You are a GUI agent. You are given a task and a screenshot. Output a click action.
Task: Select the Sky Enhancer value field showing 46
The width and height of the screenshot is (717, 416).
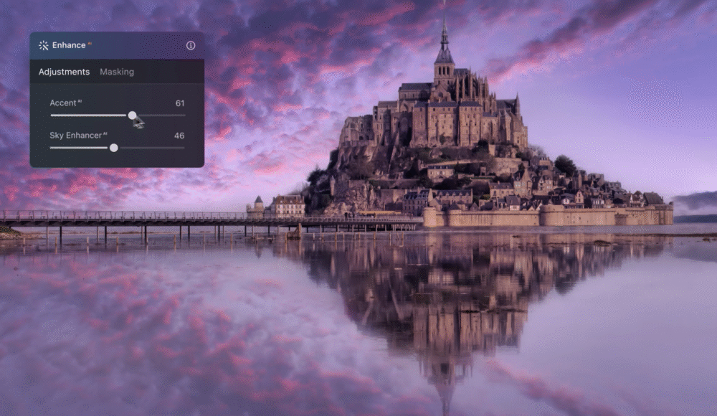[179, 136]
